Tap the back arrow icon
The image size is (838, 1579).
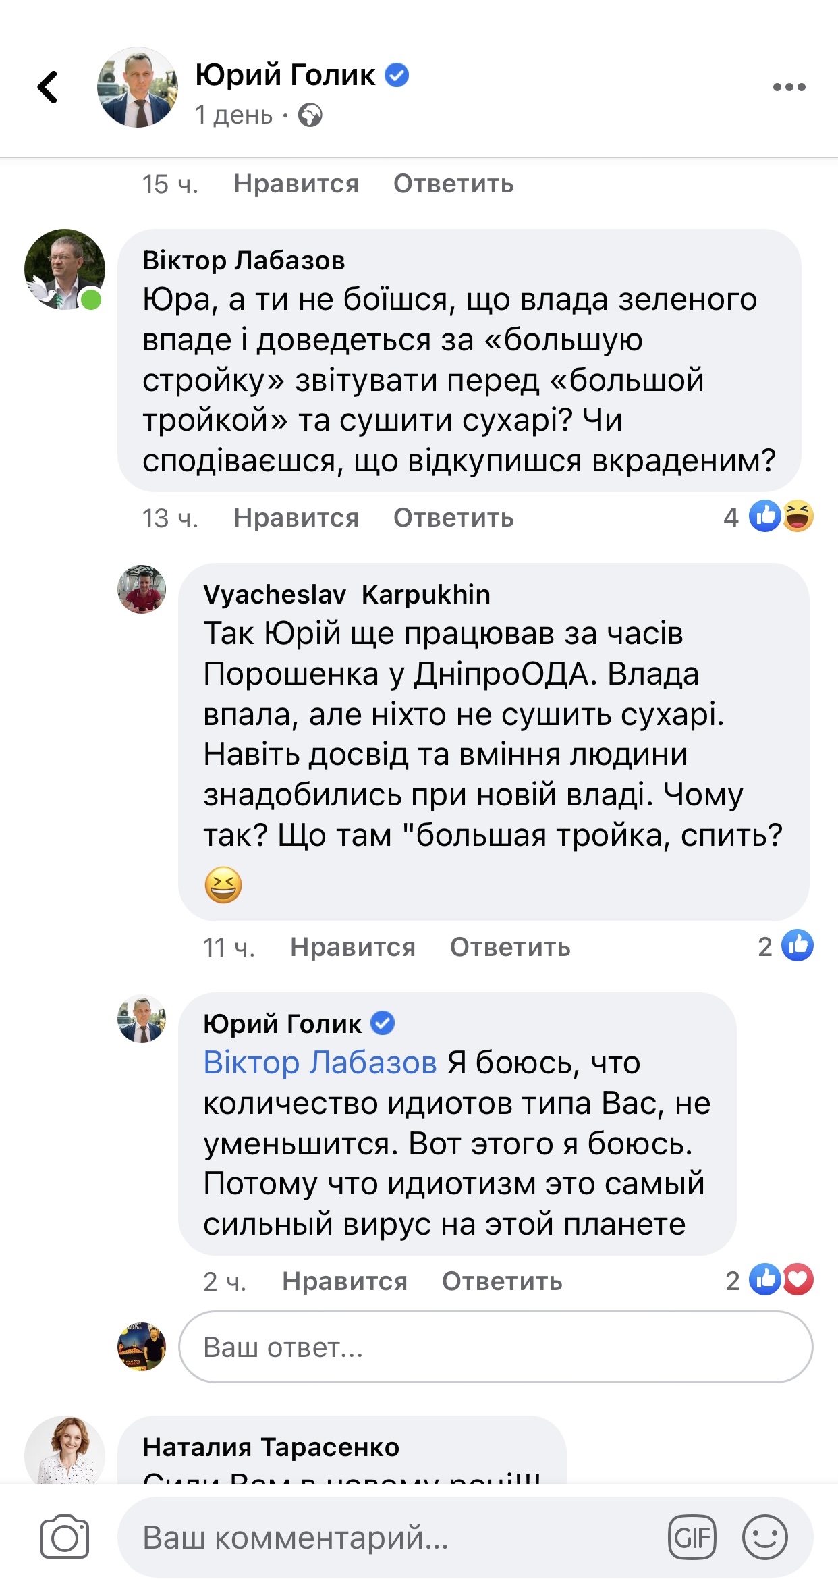48,87
